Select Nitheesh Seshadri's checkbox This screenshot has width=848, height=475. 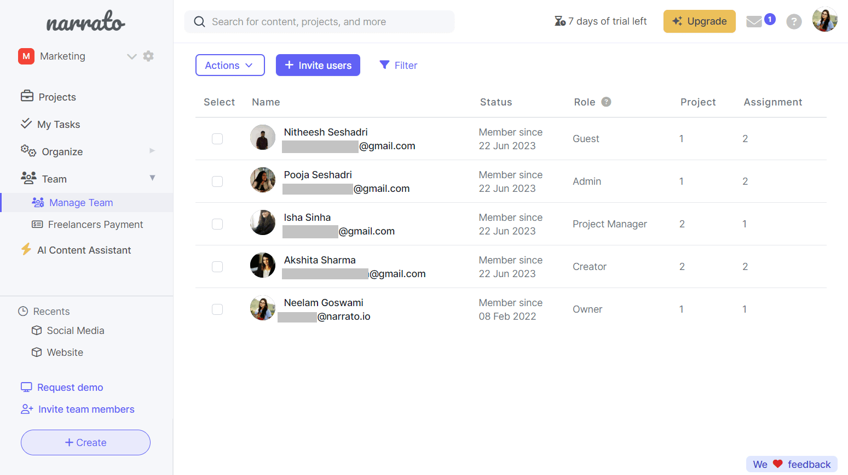217,139
